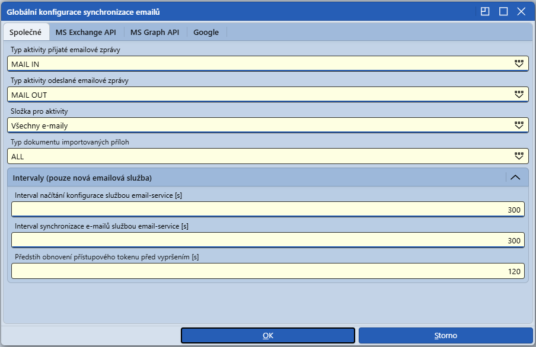536x347 pixels.
Task: Open the Typ aktivity přijaté emailové zprávy dropdown arrow
Action: click(x=519, y=64)
